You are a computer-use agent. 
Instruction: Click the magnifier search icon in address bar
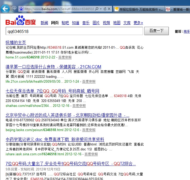point(97,9)
